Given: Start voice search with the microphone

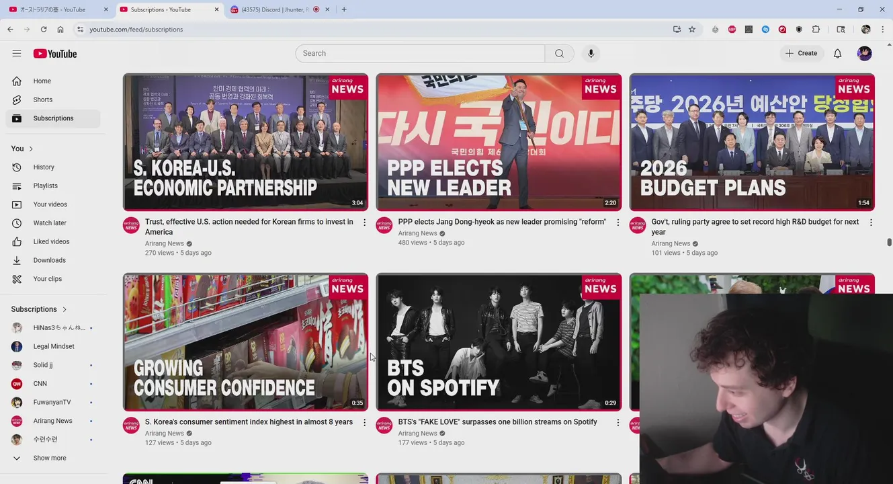Looking at the screenshot, I should point(591,53).
